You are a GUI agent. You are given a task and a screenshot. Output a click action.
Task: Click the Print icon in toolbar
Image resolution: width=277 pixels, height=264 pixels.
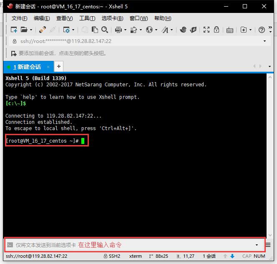pos(118,30)
